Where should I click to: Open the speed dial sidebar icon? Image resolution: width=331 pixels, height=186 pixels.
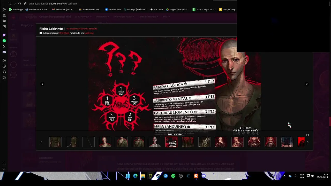(x=4, y=10)
